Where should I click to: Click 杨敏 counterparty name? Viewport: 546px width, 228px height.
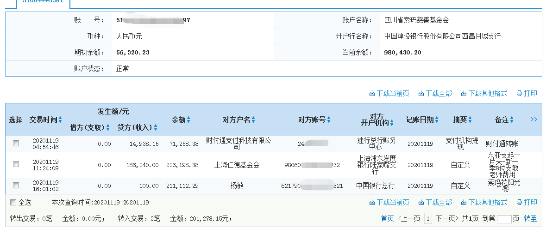(x=237, y=186)
